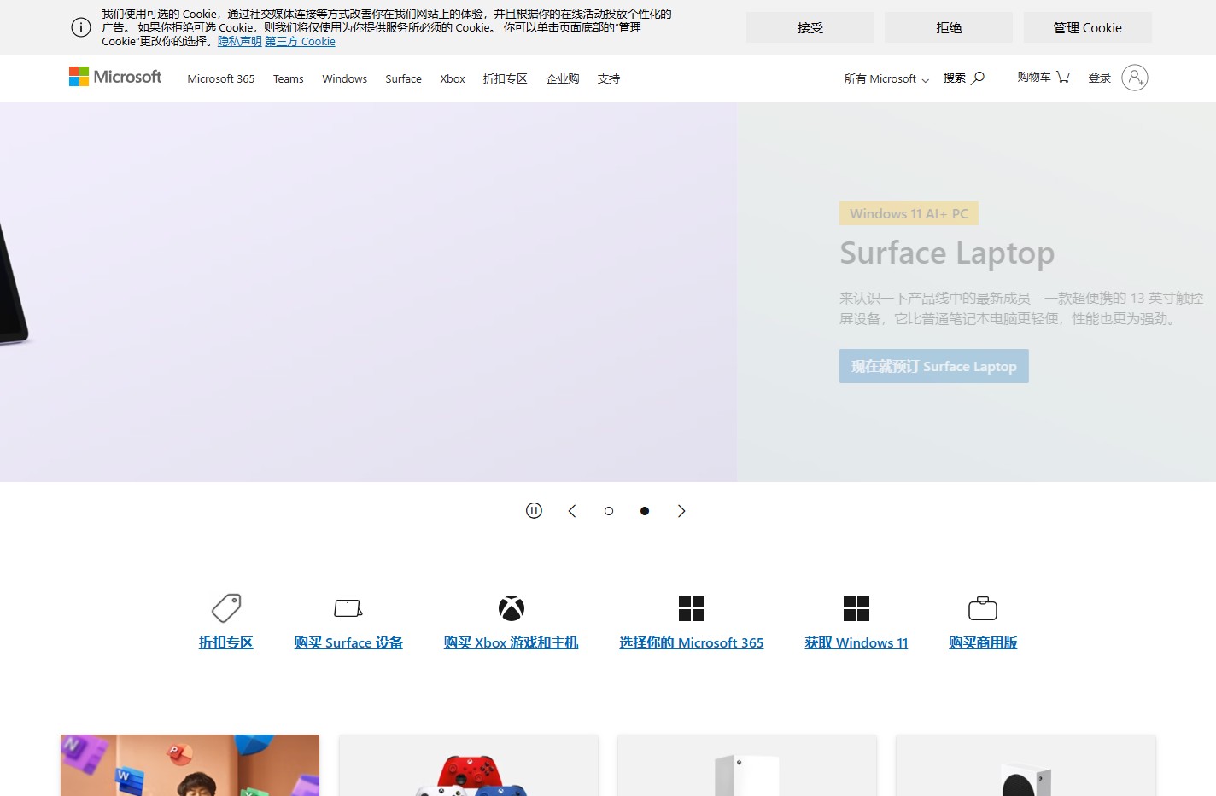Open Surface nav item
Screen dimensions: 1216x796
[x=404, y=78]
